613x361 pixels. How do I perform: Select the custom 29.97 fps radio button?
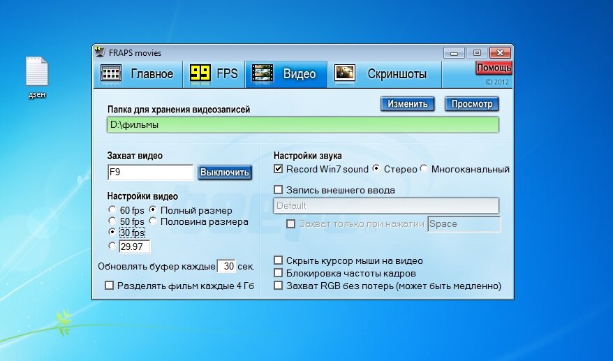coord(112,246)
